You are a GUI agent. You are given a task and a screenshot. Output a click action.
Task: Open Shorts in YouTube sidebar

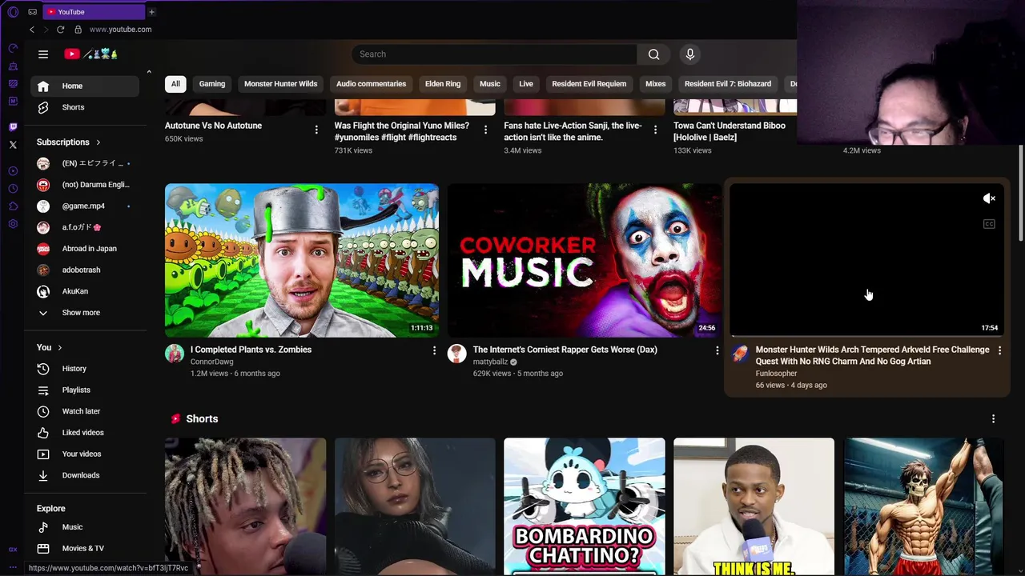[85, 107]
